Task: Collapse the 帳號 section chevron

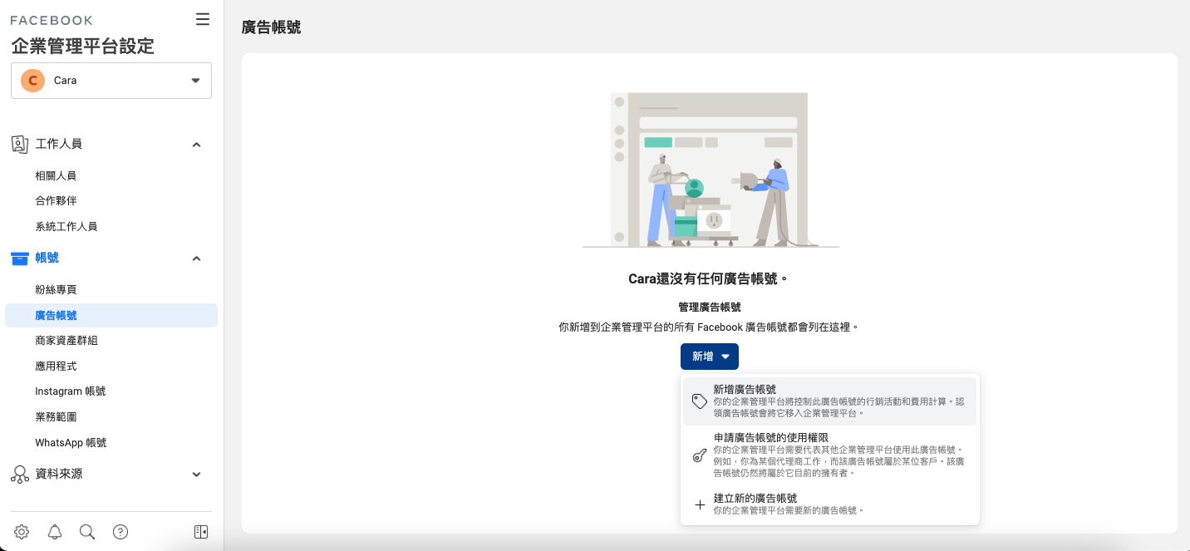Action: point(196,258)
